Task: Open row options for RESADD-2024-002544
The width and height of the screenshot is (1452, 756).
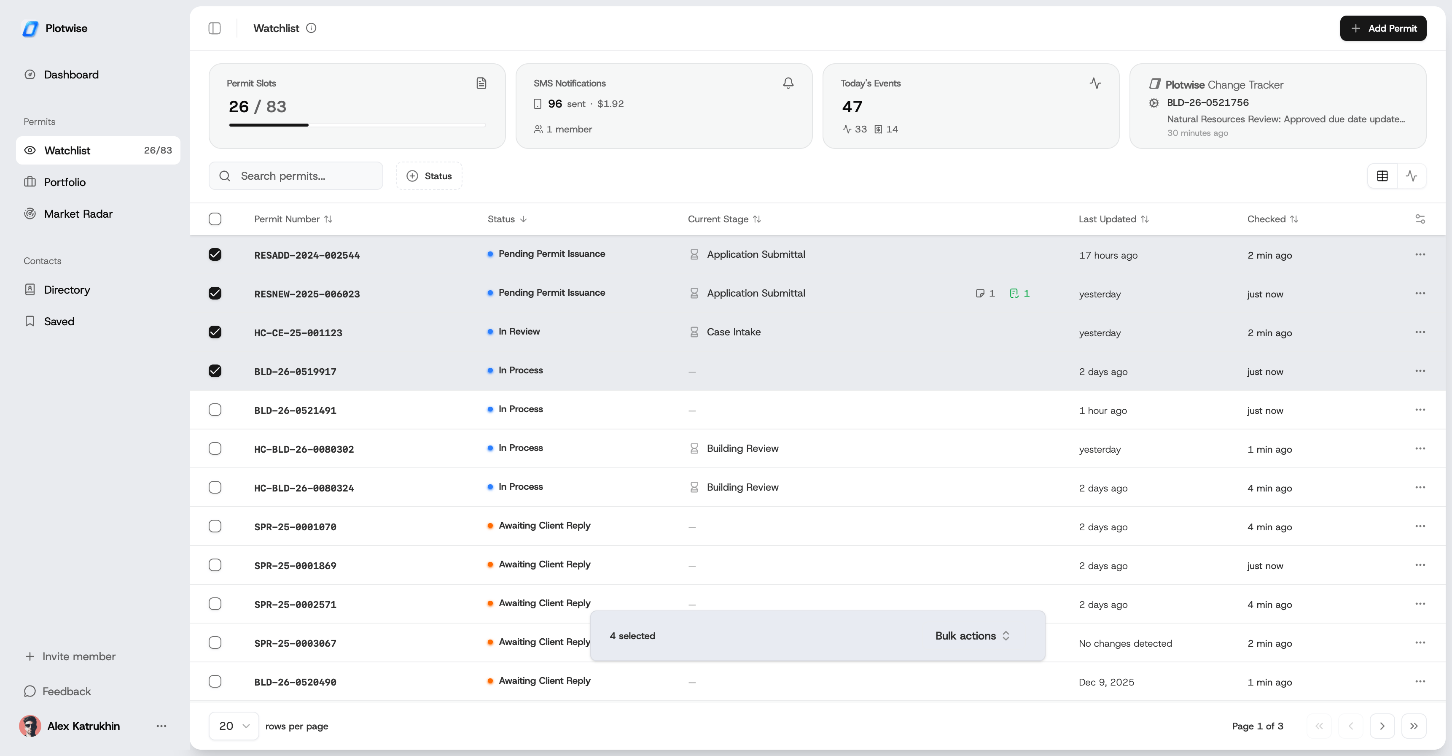Action: pyautogui.click(x=1420, y=254)
